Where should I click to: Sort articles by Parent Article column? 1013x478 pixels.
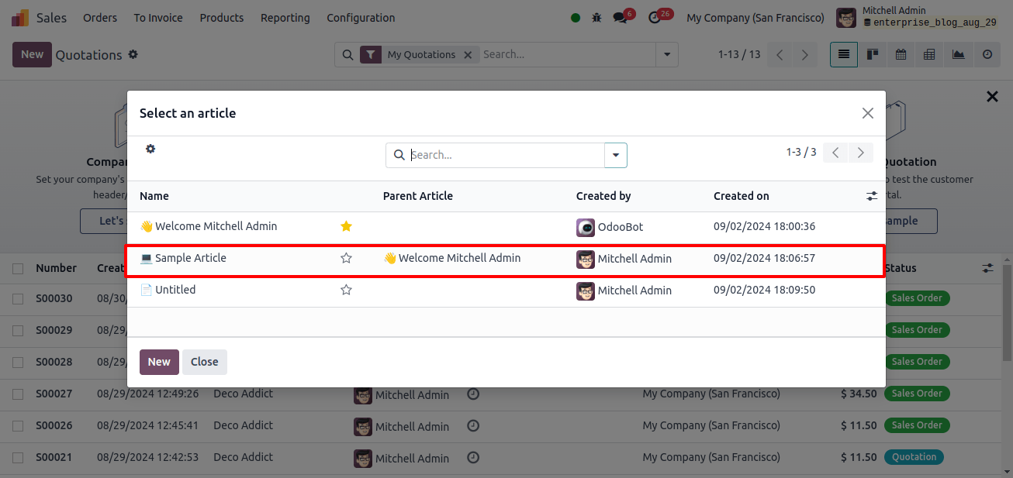point(418,196)
